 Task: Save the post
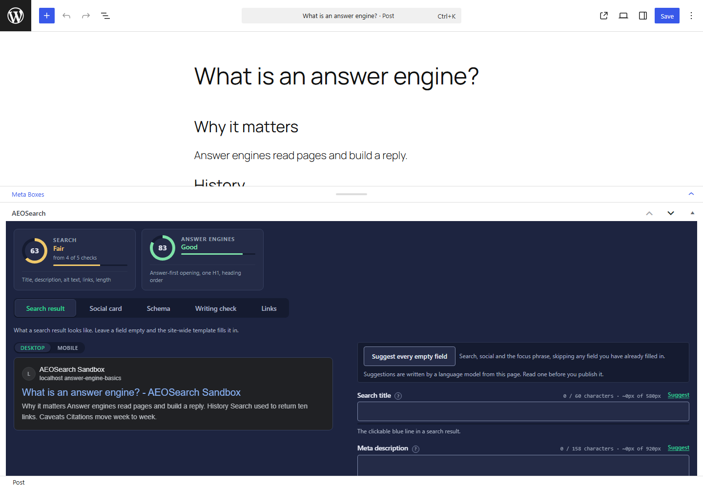[x=667, y=16]
